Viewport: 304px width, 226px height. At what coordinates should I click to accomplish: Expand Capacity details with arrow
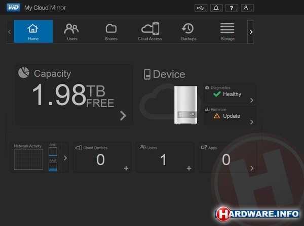click(x=123, y=116)
